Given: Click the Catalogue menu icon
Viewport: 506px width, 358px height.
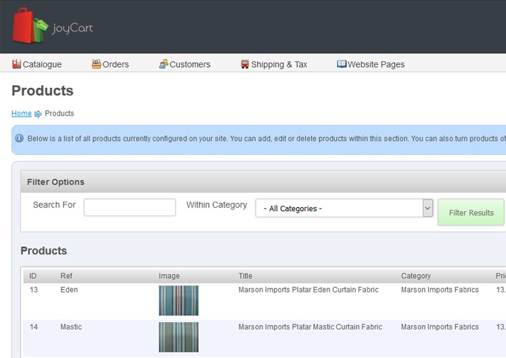Looking at the screenshot, I should click(17, 64).
